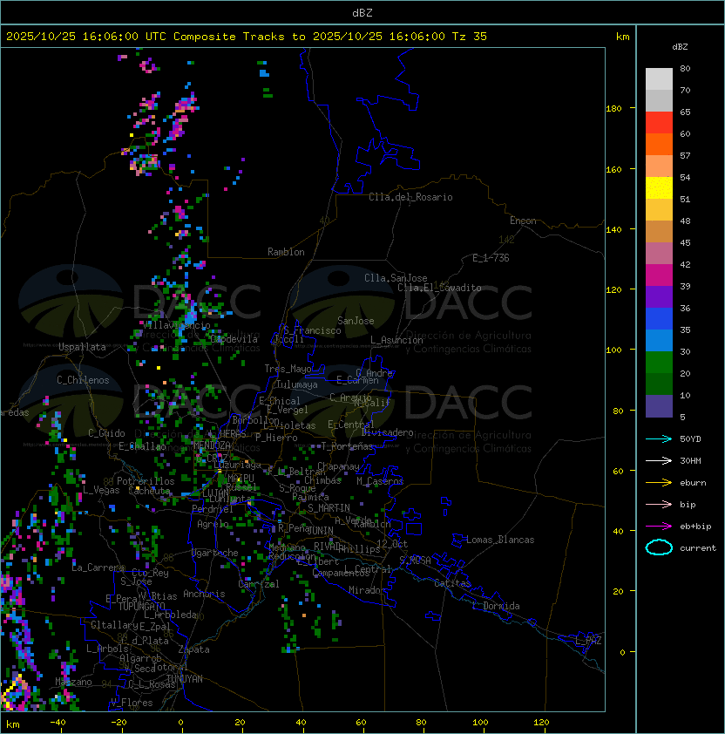This screenshot has width=725, height=734.
Task: Click the eb+bip legend label
Action: [695, 527]
